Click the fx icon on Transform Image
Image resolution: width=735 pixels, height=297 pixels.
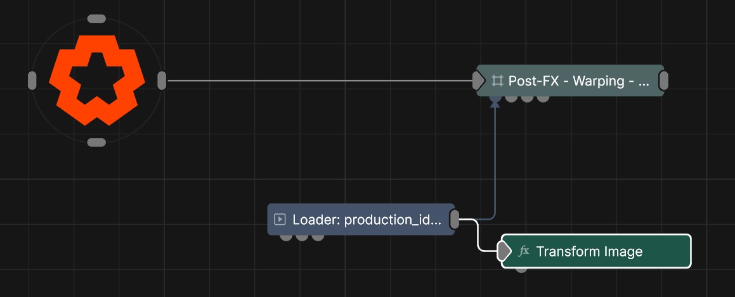coord(524,251)
